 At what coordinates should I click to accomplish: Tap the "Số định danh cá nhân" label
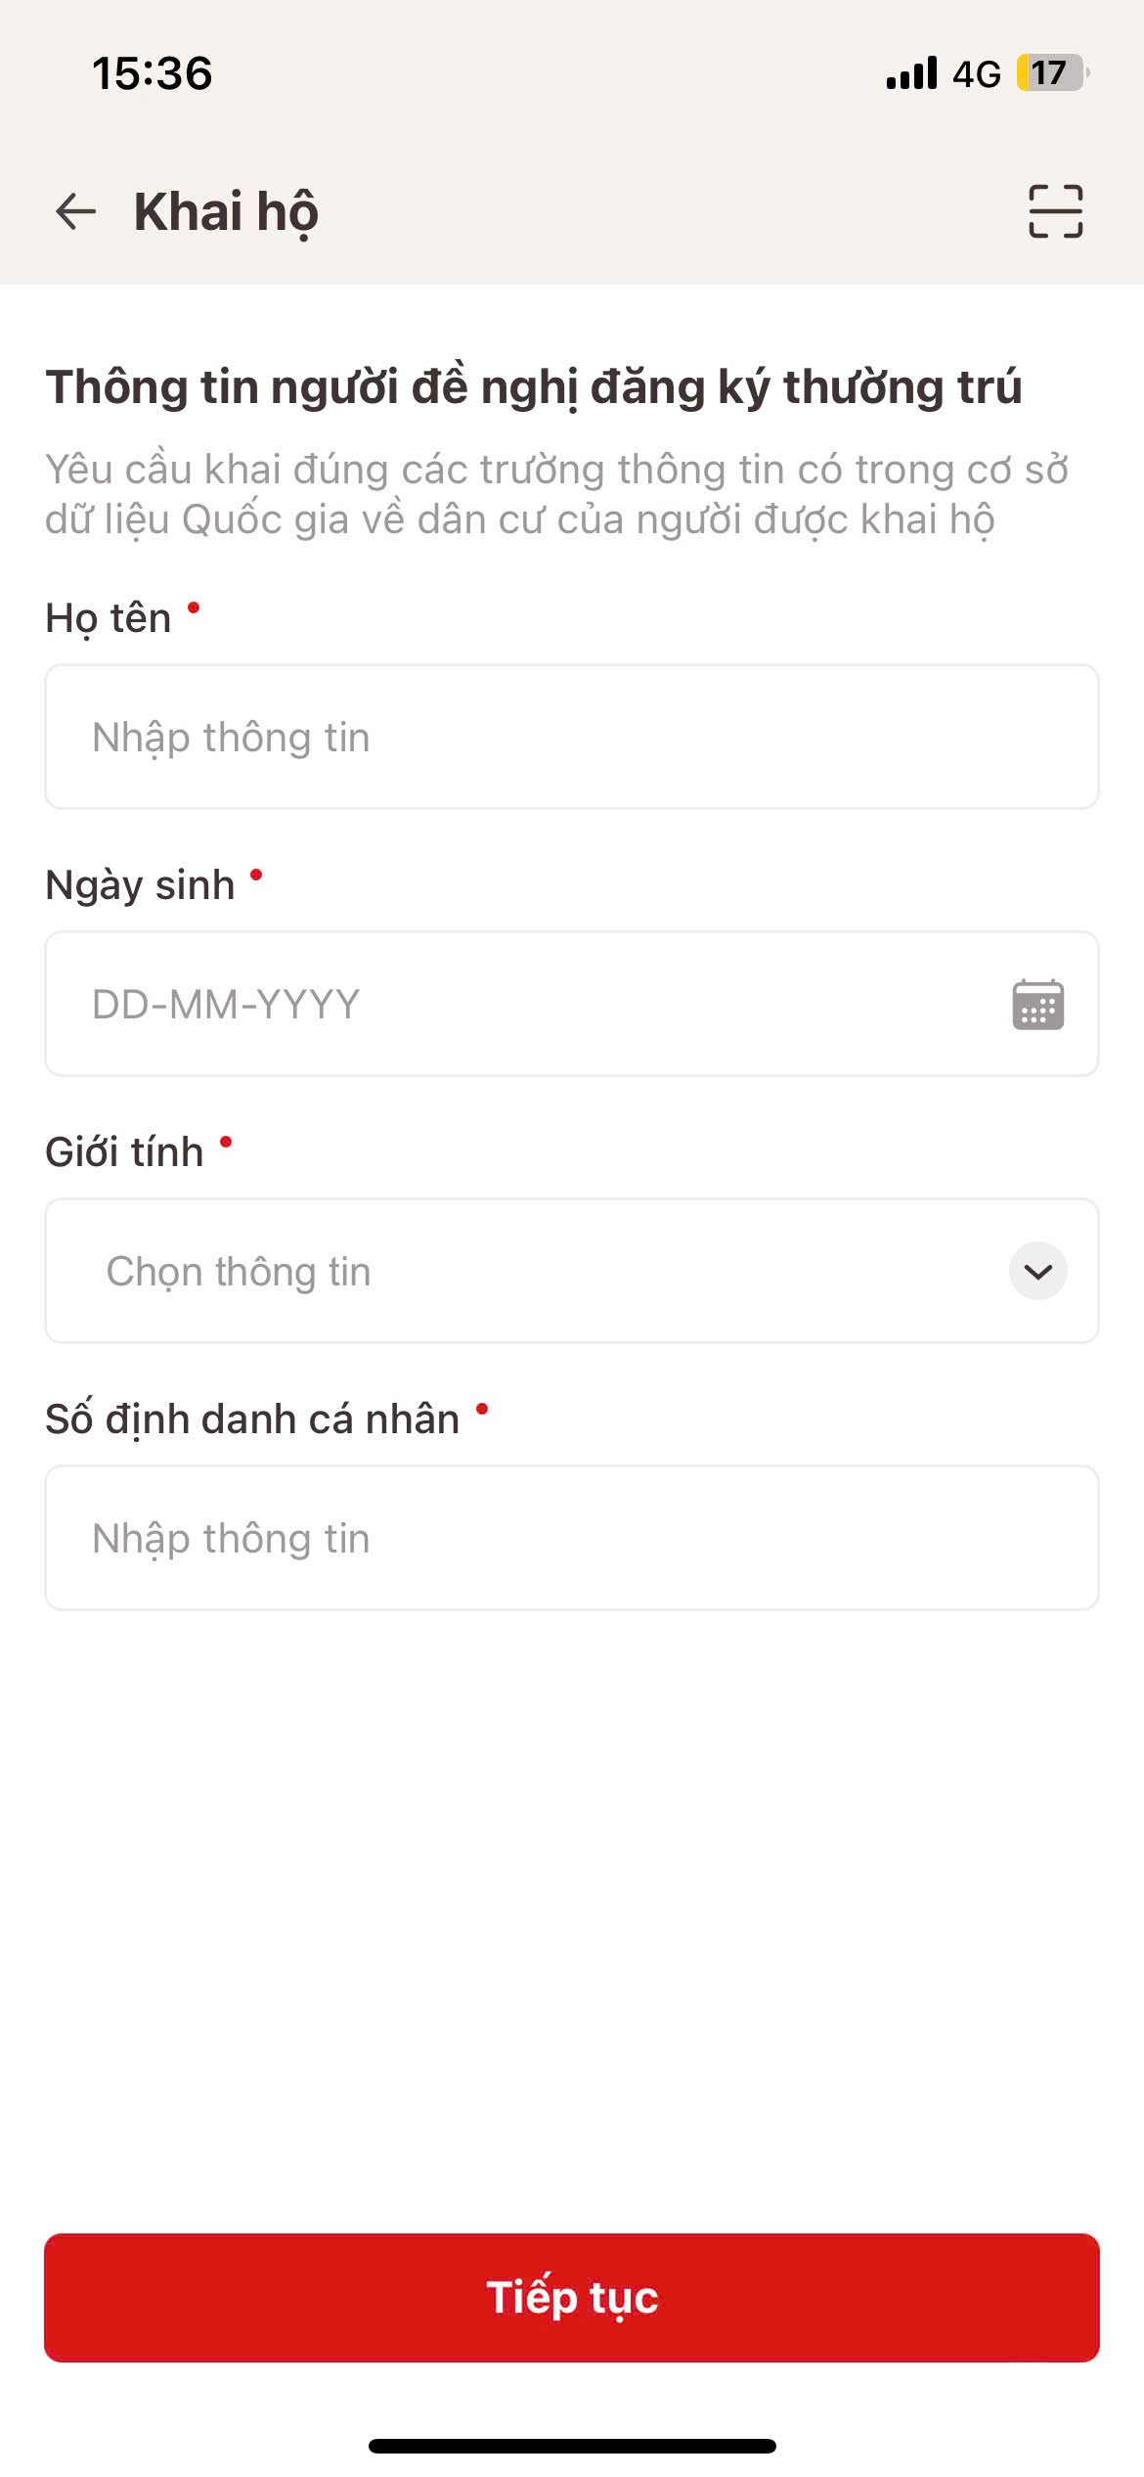[252, 1419]
